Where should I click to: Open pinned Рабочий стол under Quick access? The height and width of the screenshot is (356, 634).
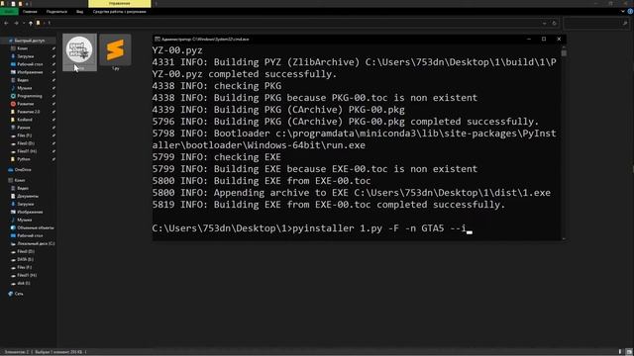[x=30, y=64]
